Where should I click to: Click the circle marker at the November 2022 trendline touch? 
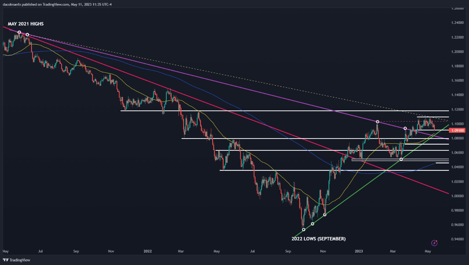325,215
